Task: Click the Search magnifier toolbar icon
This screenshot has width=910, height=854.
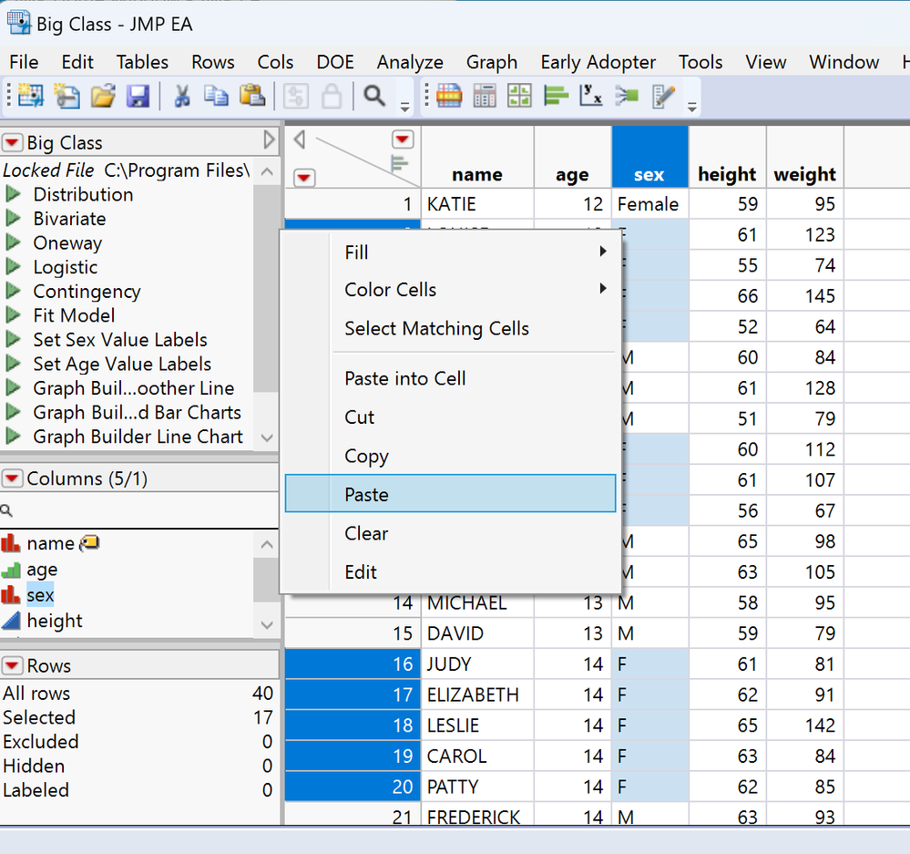Action: tap(374, 96)
